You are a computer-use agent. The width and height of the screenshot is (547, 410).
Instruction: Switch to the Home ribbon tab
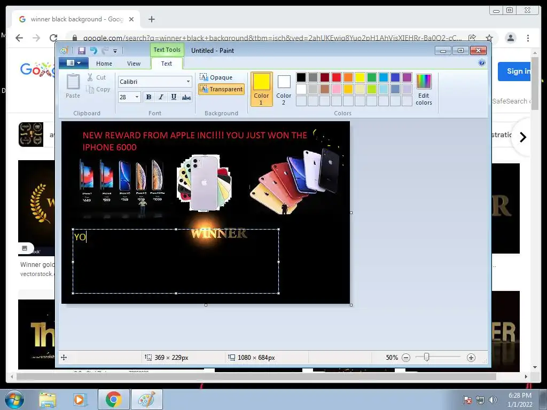(x=104, y=64)
